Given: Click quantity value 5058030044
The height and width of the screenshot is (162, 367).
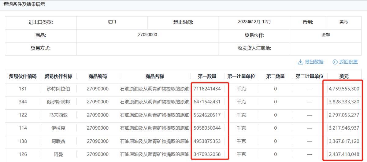Looking at the screenshot, I should click(x=207, y=128).
